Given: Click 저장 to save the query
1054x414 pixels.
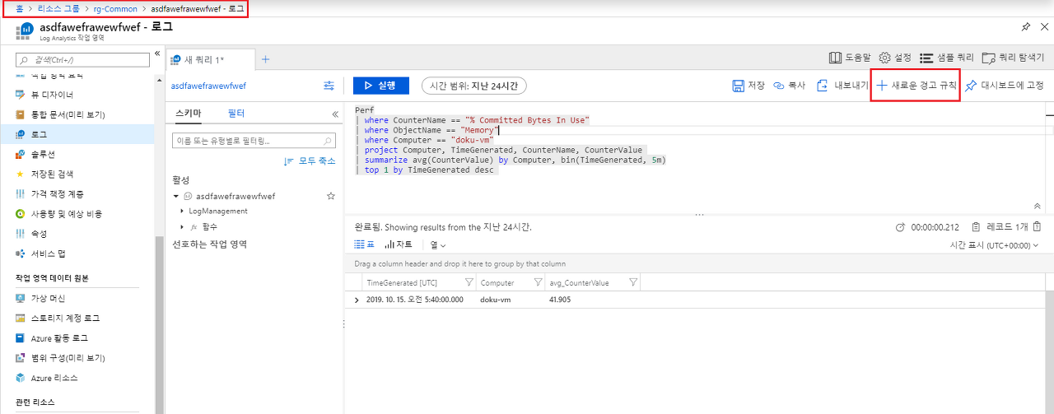Looking at the screenshot, I should click(x=749, y=86).
